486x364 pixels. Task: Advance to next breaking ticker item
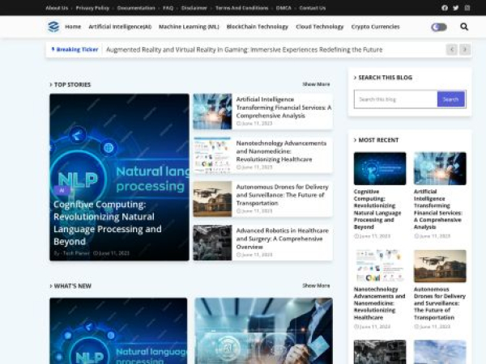[465, 49]
